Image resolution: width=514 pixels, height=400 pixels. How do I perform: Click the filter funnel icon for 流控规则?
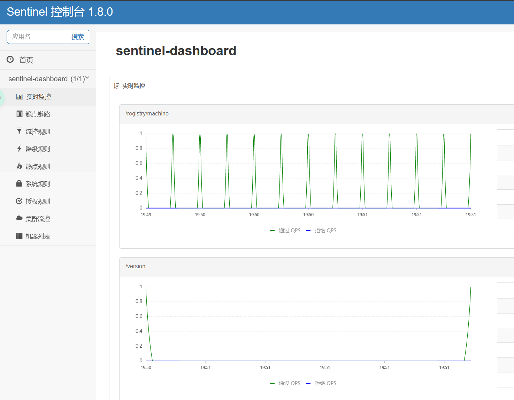(x=19, y=131)
